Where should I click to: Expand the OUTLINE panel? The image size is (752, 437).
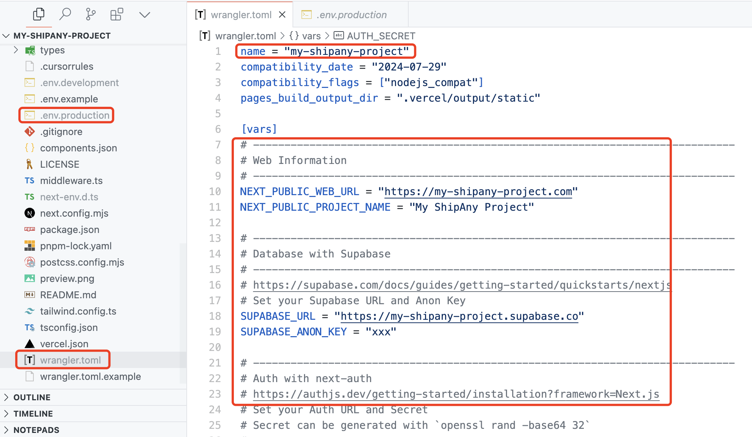pyautogui.click(x=32, y=397)
